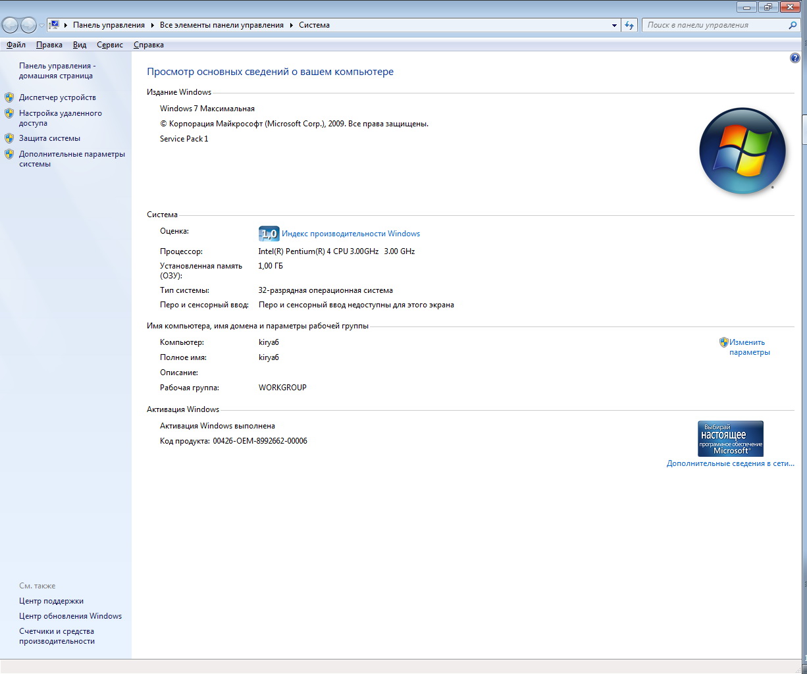Click shield icon next to Изменить параметры
The width and height of the screenshot is (807, 674).
coord(724,342)
